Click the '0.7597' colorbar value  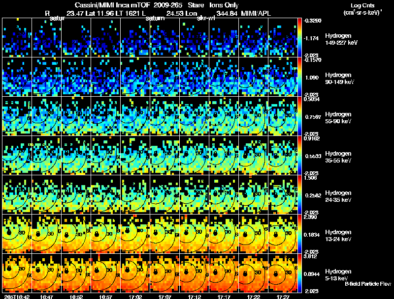point(313,117)
